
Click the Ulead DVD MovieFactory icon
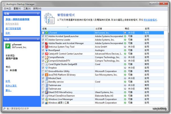coord(46,92)
